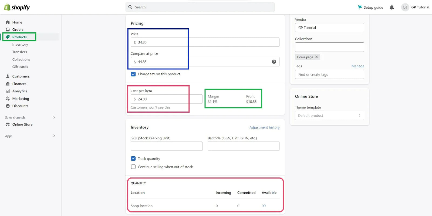The width and height of the screenshot is (432, 216).
Task: Open Gift cards in the sidebar
Action: click(20, 67)
